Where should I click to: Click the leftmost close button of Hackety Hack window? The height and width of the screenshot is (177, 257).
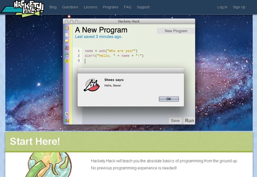pyautogui.click(x=66, y=22)
